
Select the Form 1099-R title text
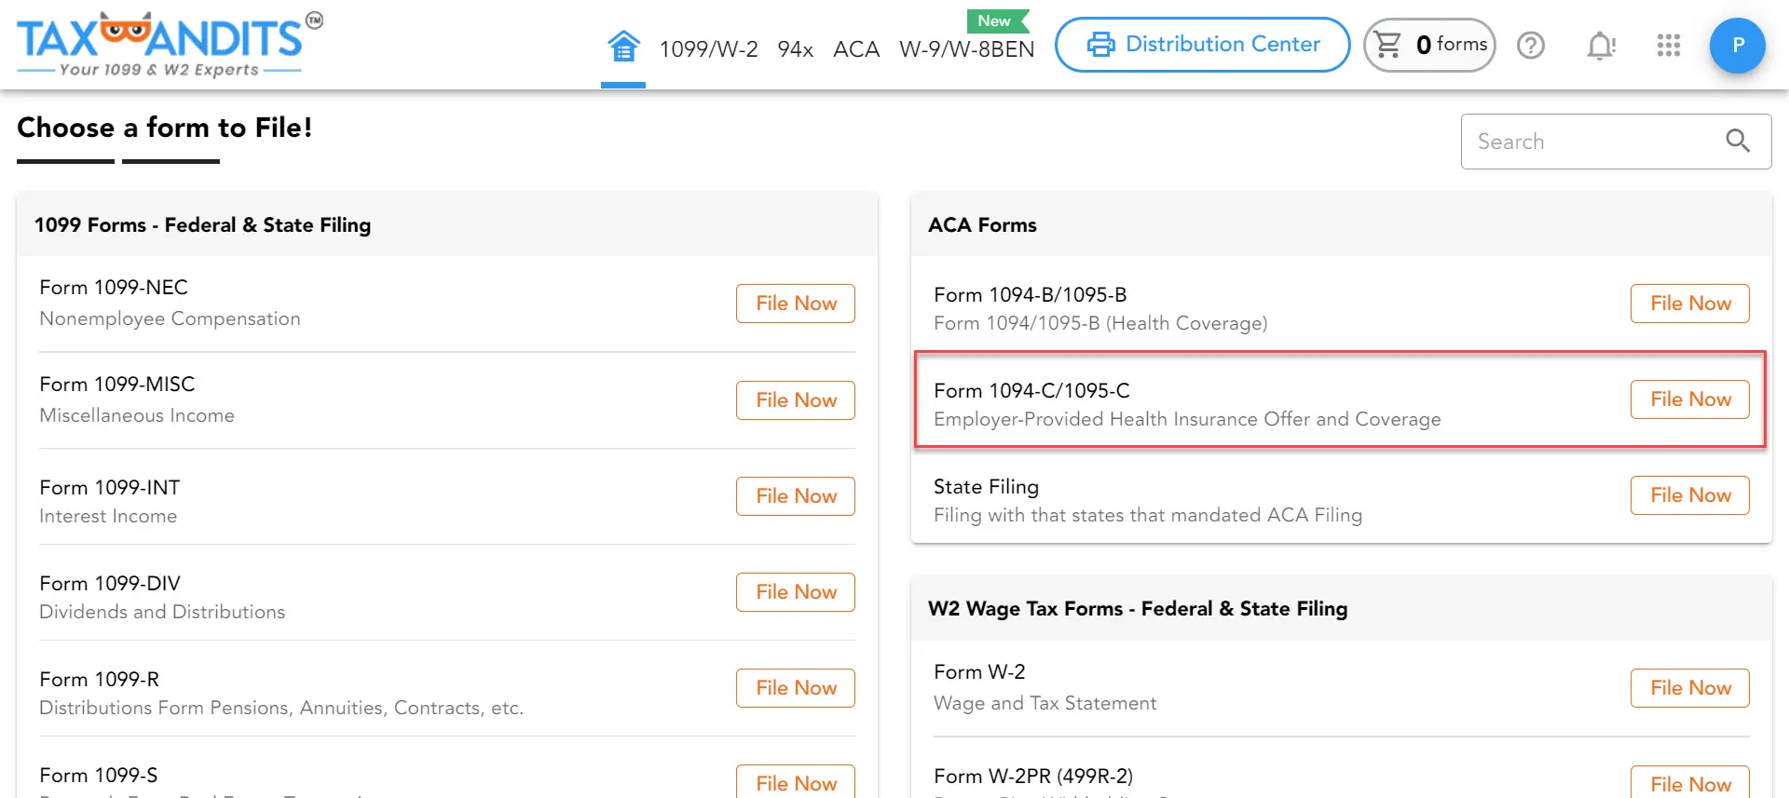[100, 680]
